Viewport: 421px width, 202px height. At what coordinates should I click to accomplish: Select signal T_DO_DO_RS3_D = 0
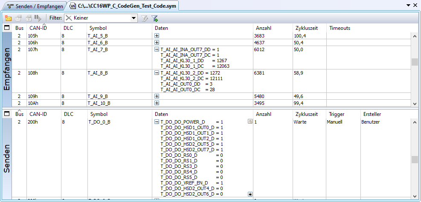[x=192, y=166]
